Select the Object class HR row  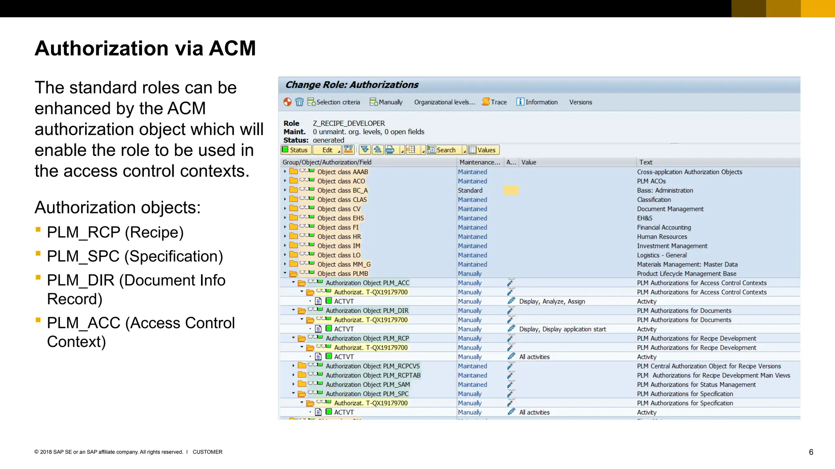tap(540, 236)
